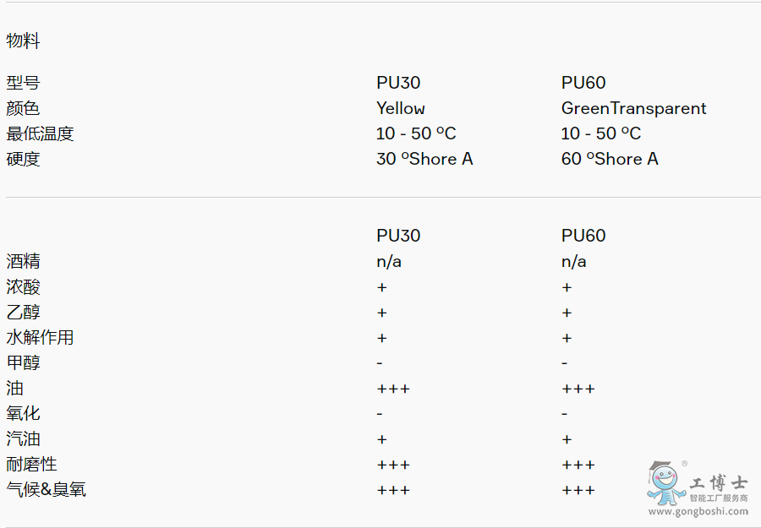Image resolution: width=761 pixels, height=528 pixels.
Task: Click the 浓酸 row label
Action: [x=24, y=286]
